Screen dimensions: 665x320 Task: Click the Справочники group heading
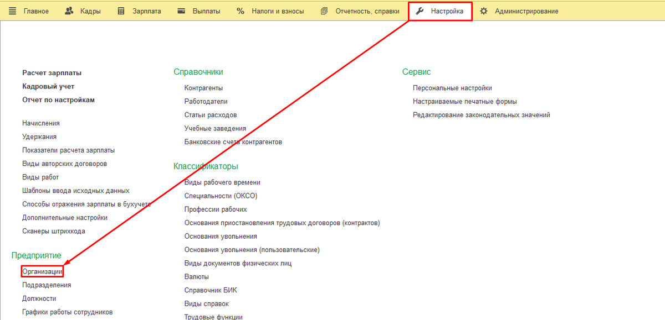(x=198, y=72)
